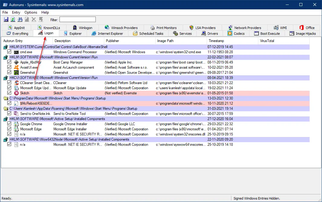Click folder icon for Kamlesh AppData Startup path
Image resolution: width=322 pixels, height=202 pixels.
[x=6, y=109]
